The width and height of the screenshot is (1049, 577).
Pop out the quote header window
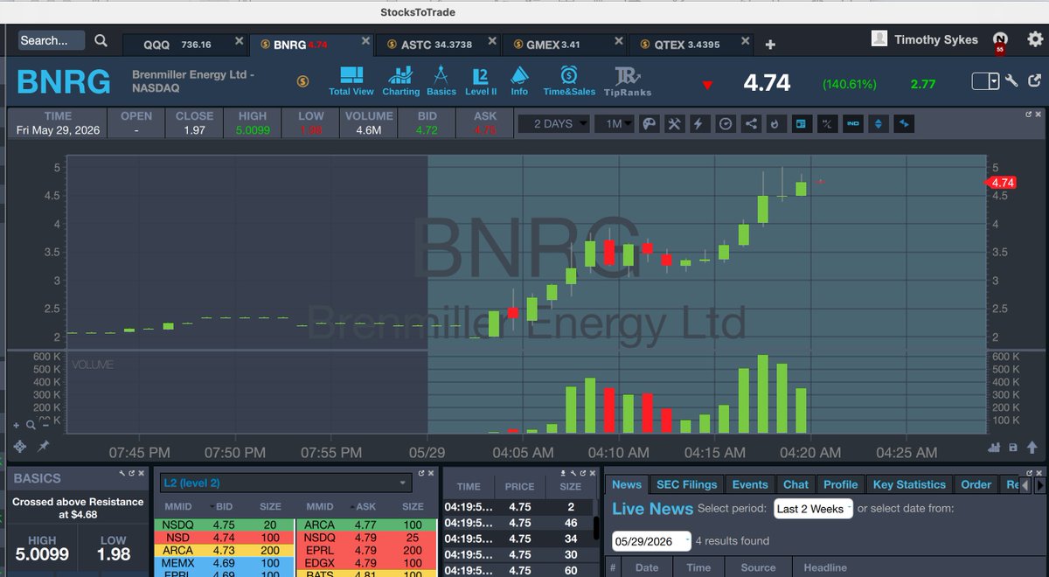click(x=1034, y=81)
